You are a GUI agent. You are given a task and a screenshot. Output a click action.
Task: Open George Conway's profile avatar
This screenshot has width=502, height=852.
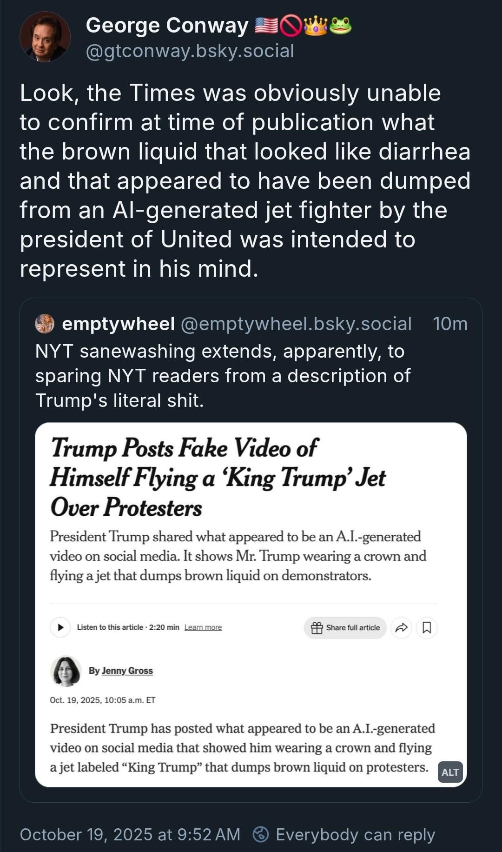(45, 37)
